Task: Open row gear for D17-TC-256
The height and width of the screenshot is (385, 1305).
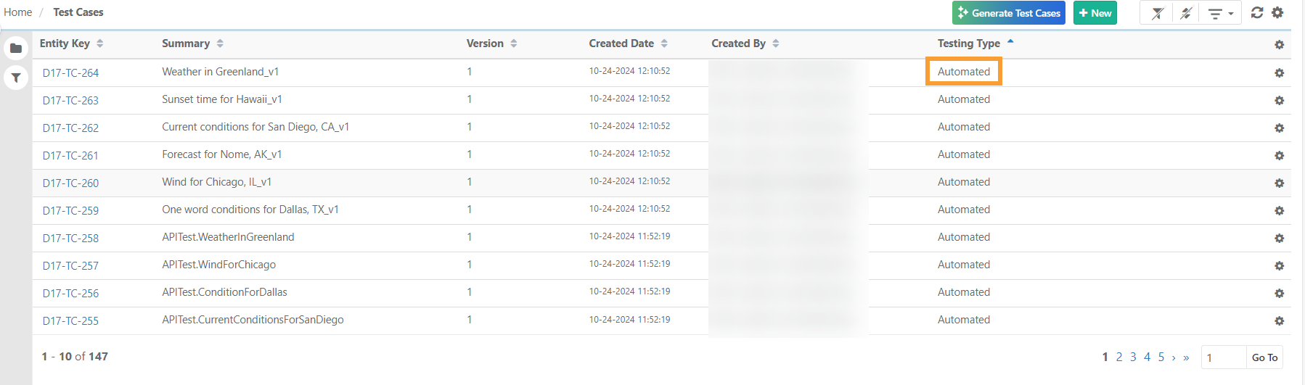Action: pyautogui.click(x=1279, y=294)
